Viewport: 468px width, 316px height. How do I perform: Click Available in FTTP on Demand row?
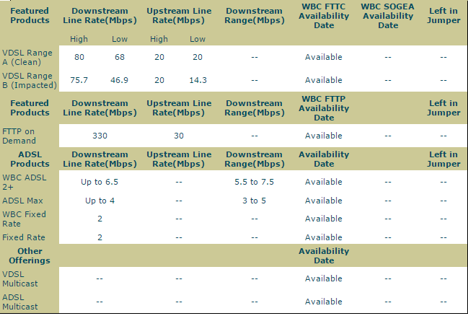pyautogui.click(x=324, y=136)
